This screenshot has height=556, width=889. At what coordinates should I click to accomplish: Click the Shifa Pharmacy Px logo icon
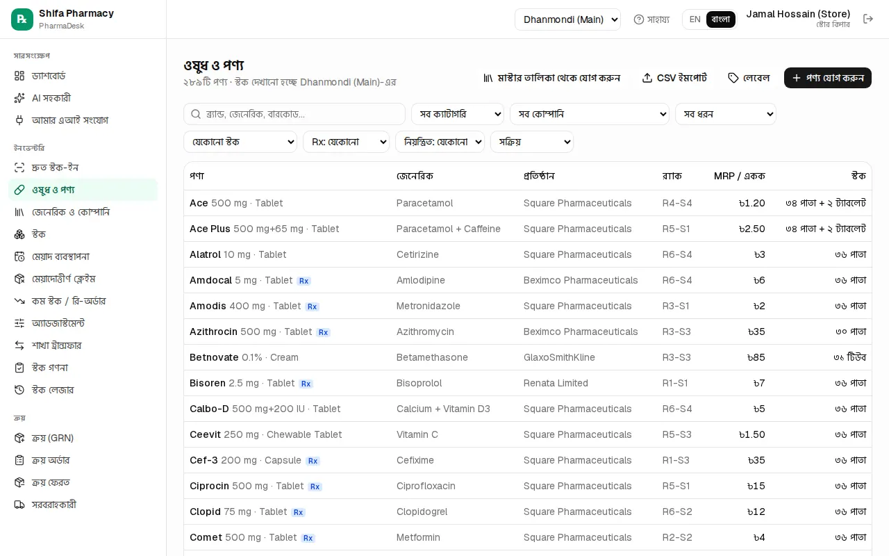pos(22,19)
